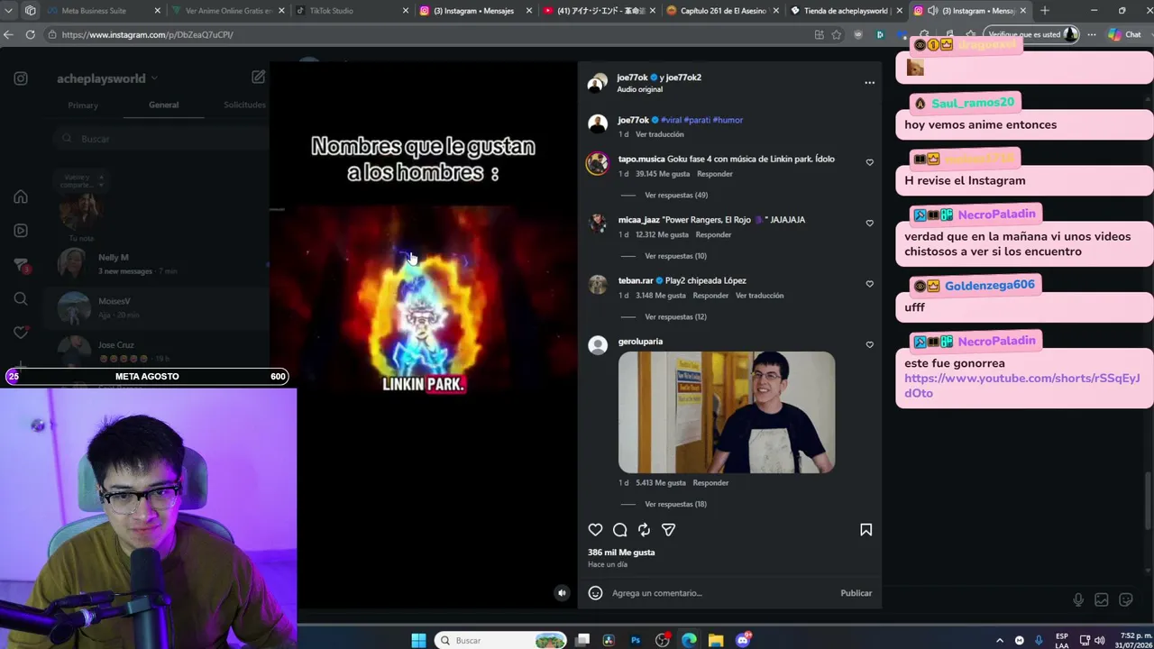Expand the 49 replies under tapo.musica's comment
This screenshot has width=1154, height=649.
tap(676, 195)
